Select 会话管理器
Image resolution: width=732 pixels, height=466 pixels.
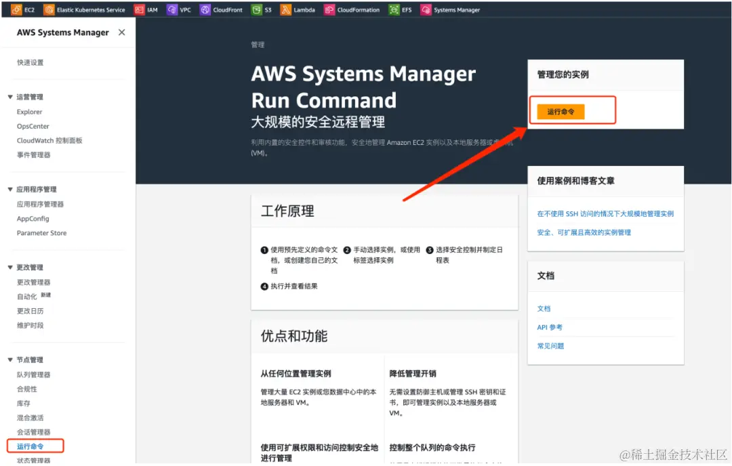[x=34, y=432]
